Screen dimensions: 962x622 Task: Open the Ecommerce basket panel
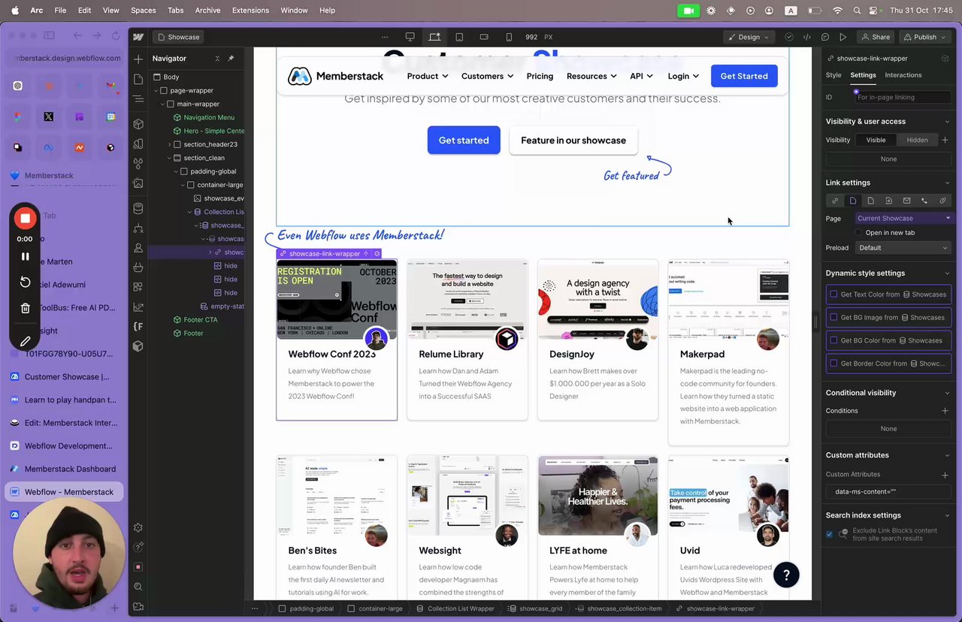138,267
